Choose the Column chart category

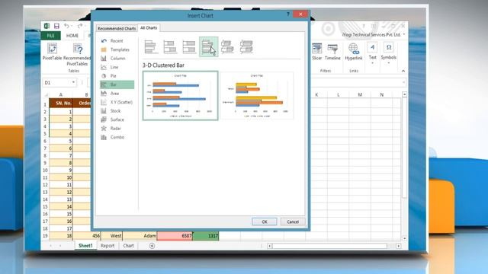(117, 59)
